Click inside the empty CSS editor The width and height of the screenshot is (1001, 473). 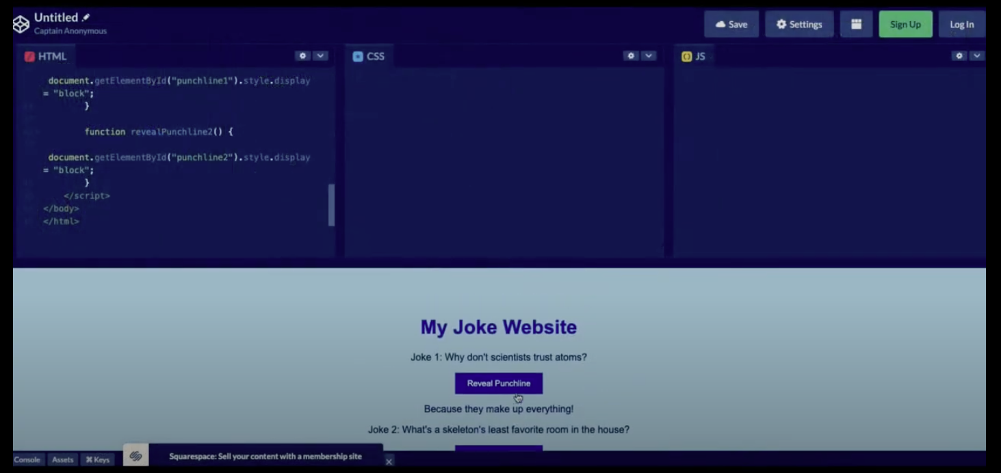click(x=504, y=163)
